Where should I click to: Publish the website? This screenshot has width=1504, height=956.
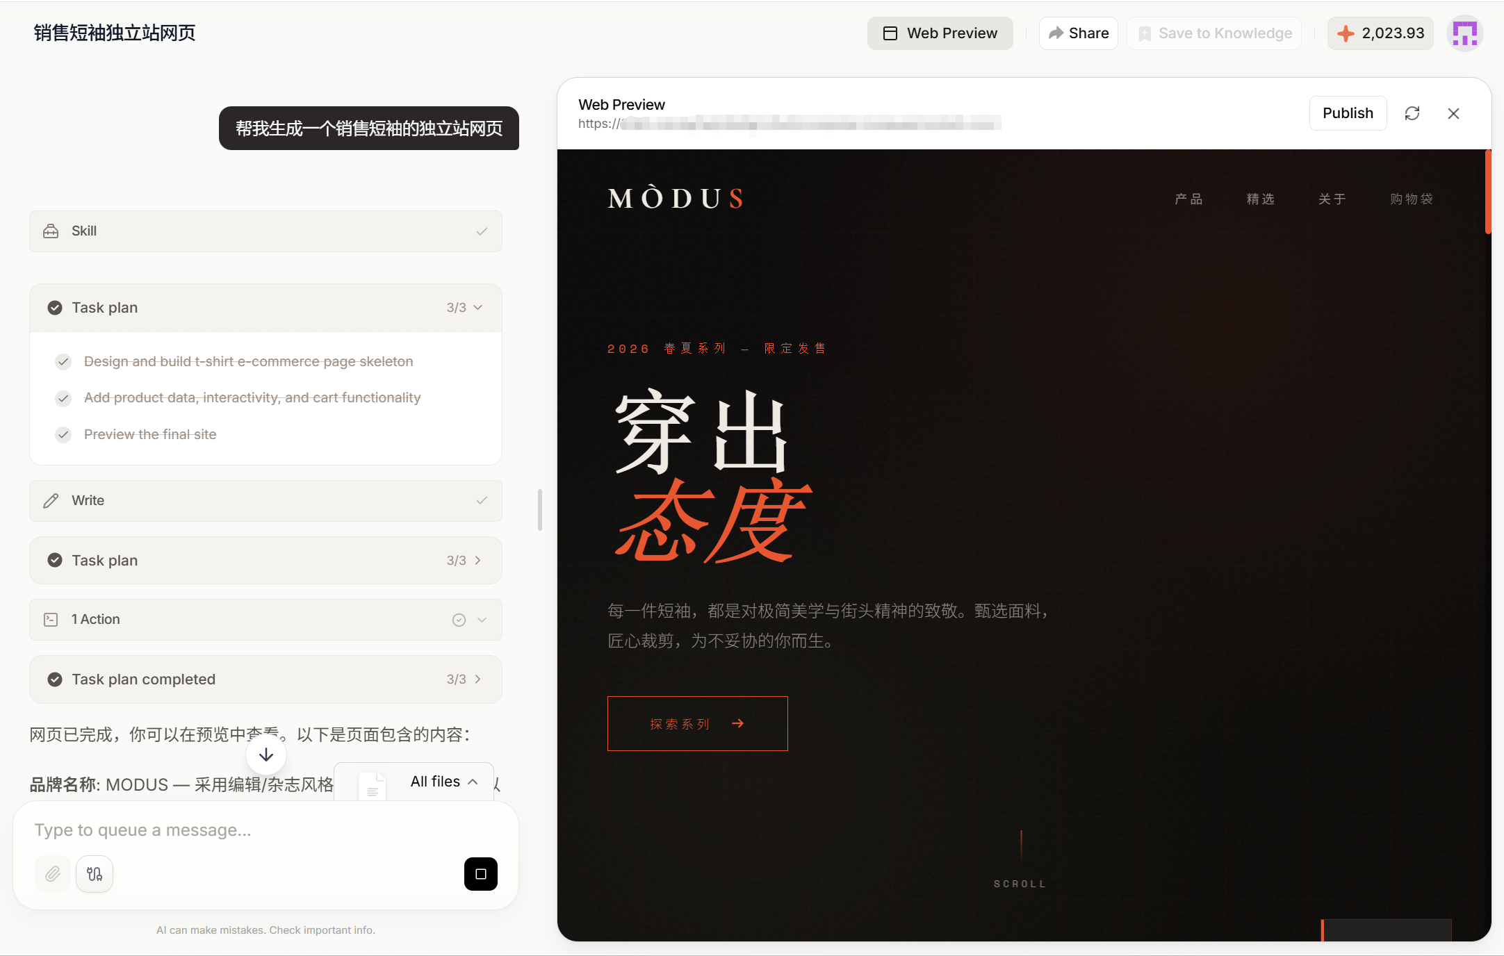point(1348,113)
